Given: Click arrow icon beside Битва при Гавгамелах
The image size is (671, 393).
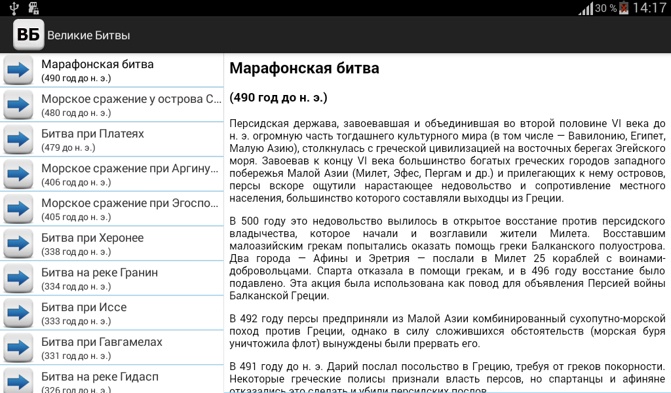Looking at the screenshot, I should point(18,347).
